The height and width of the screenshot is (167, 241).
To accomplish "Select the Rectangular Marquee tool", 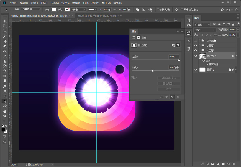I will 5,26.
